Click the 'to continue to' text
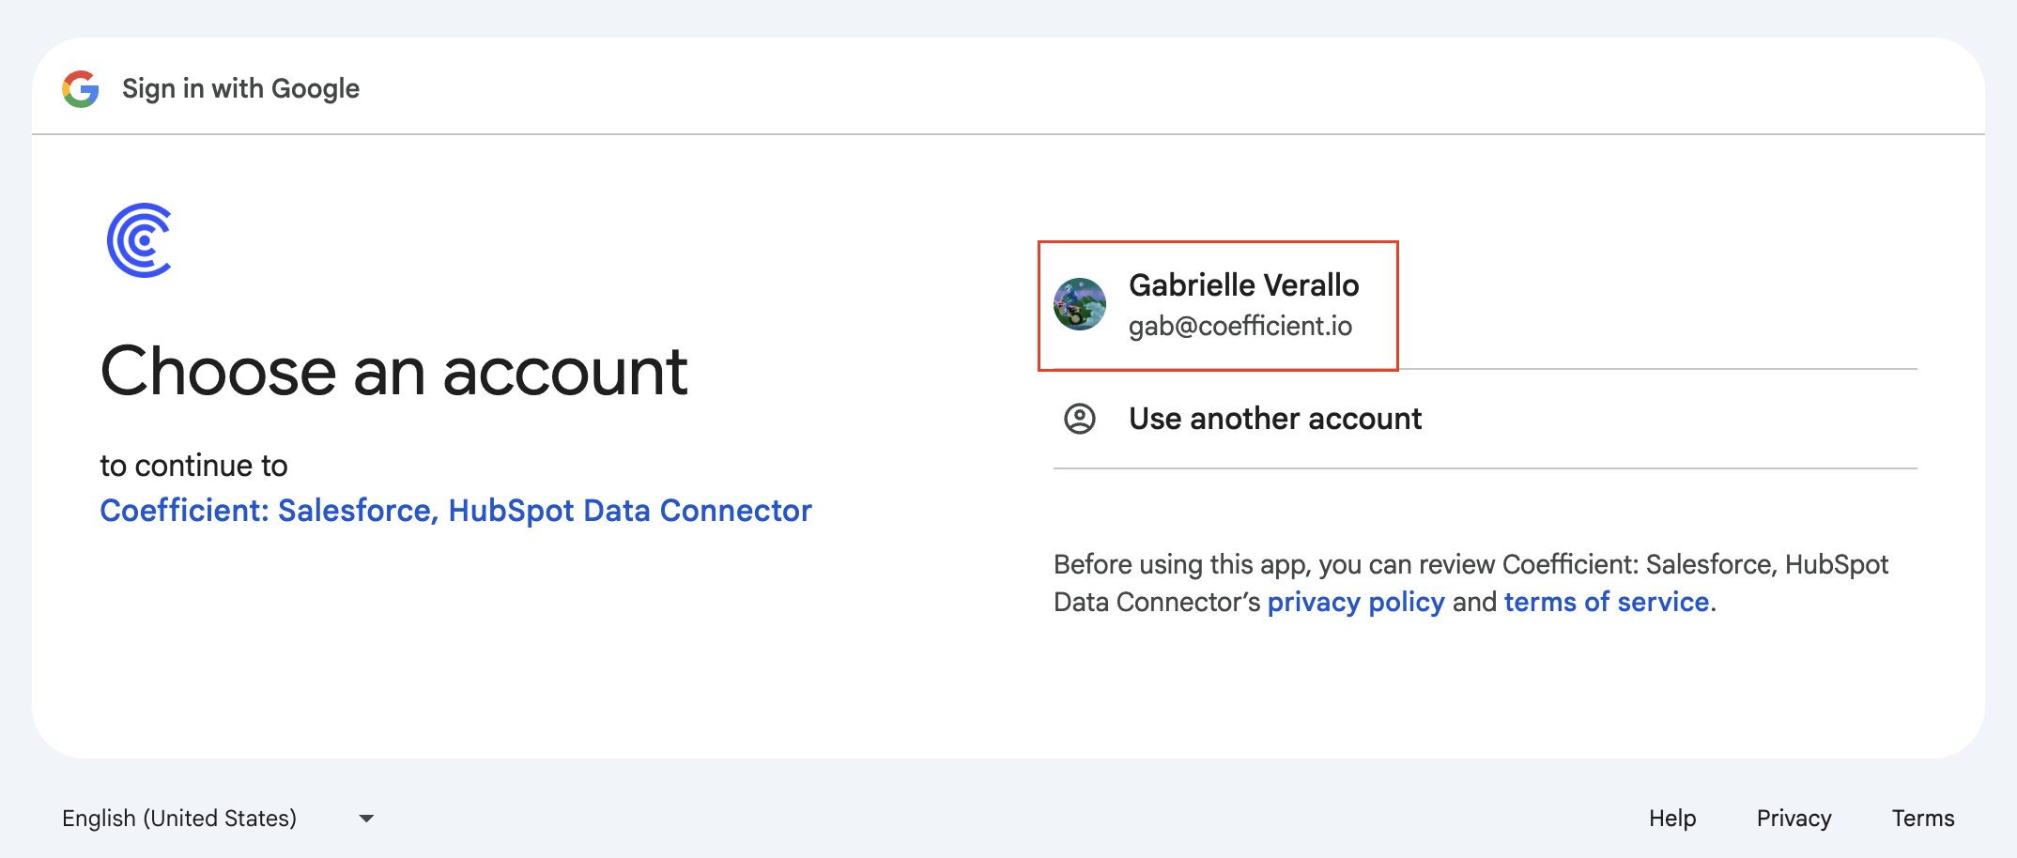Image resolution: width=2017 pixels, height=858 pixels. click(193, 466)
